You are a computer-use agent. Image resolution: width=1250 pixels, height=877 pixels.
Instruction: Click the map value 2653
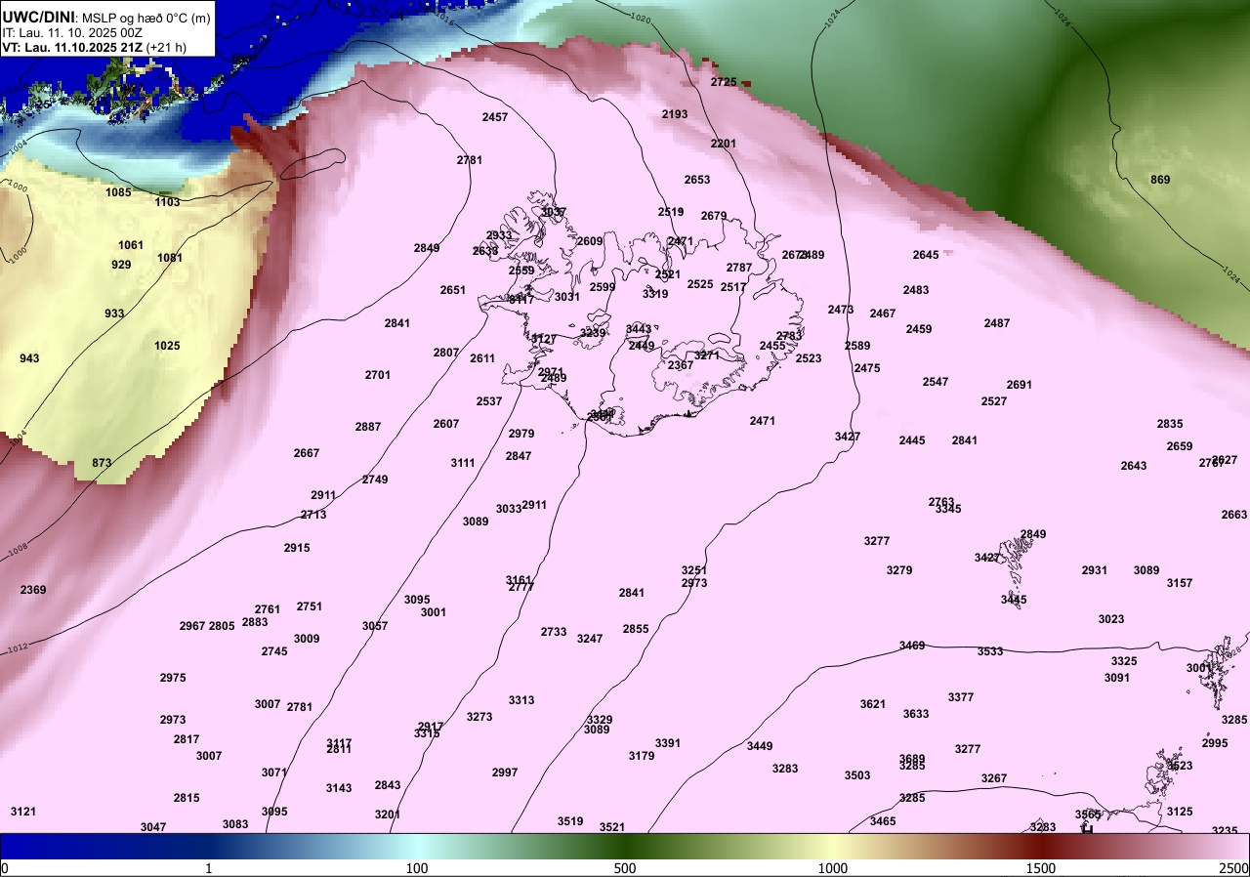(697, 180)
